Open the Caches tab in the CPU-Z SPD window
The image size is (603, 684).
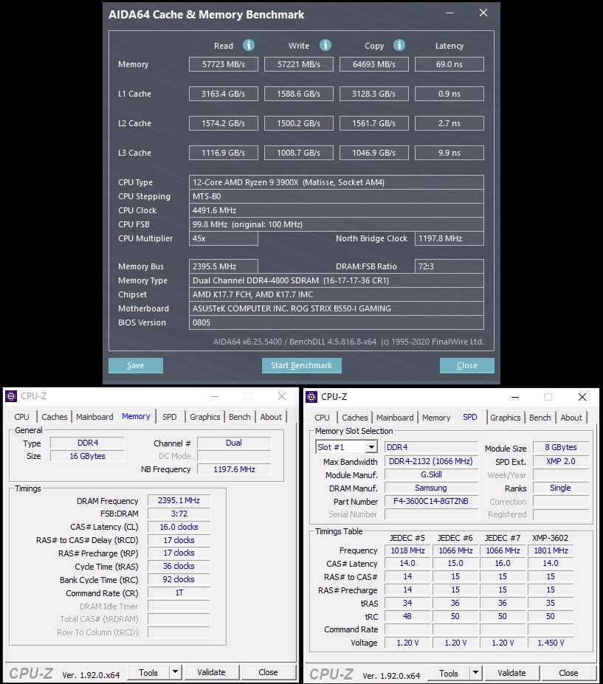[355, 418]
